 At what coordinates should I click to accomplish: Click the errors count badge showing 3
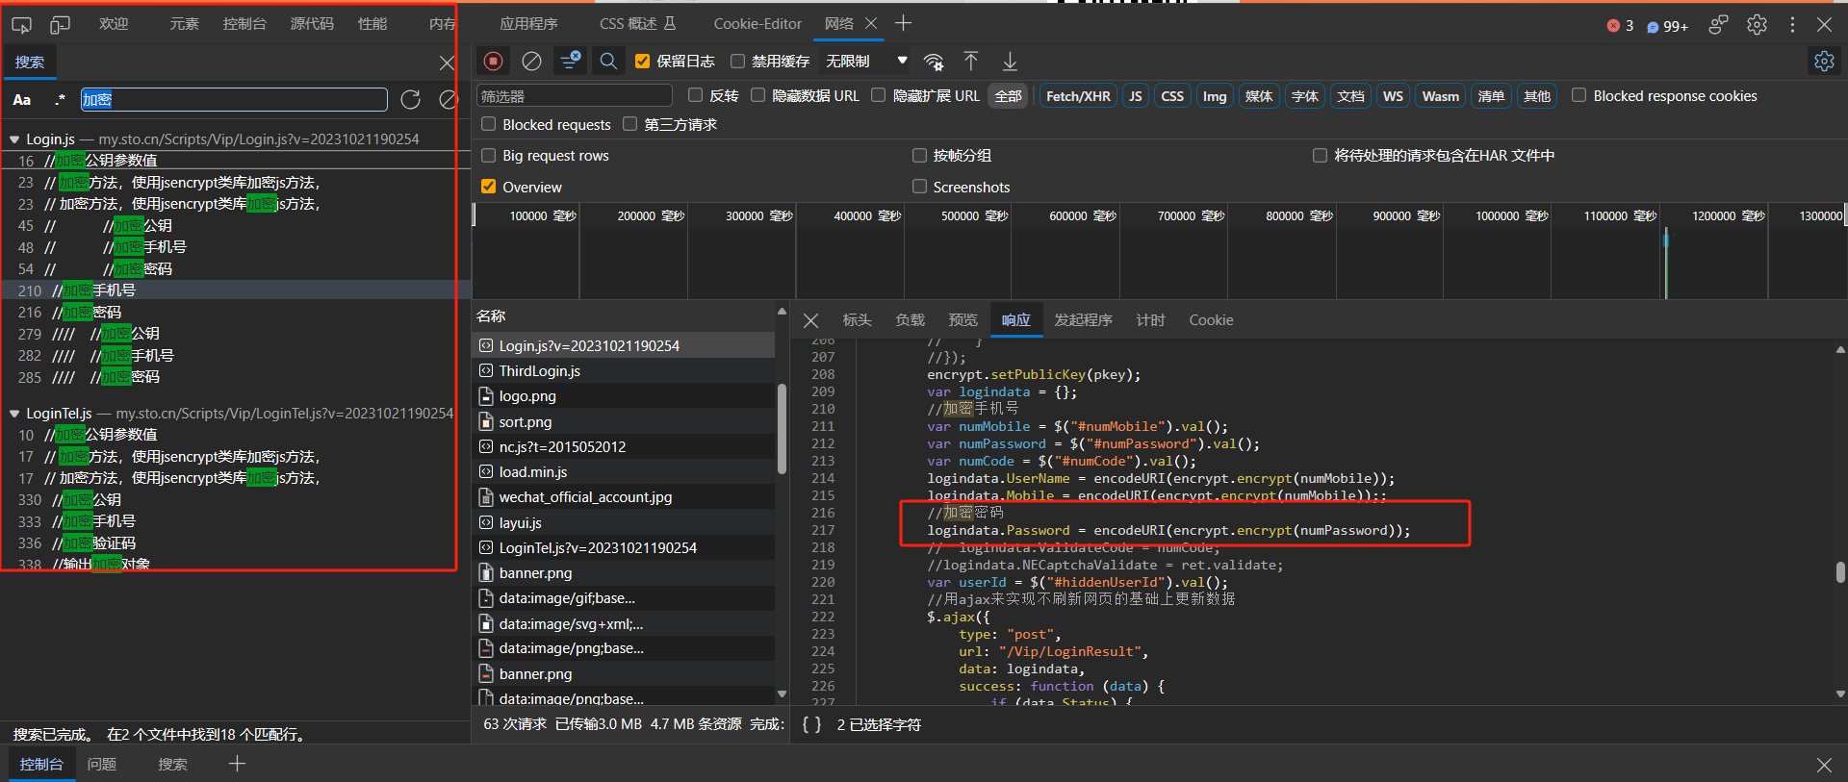pyautogui.click(x=1620, y=26)
